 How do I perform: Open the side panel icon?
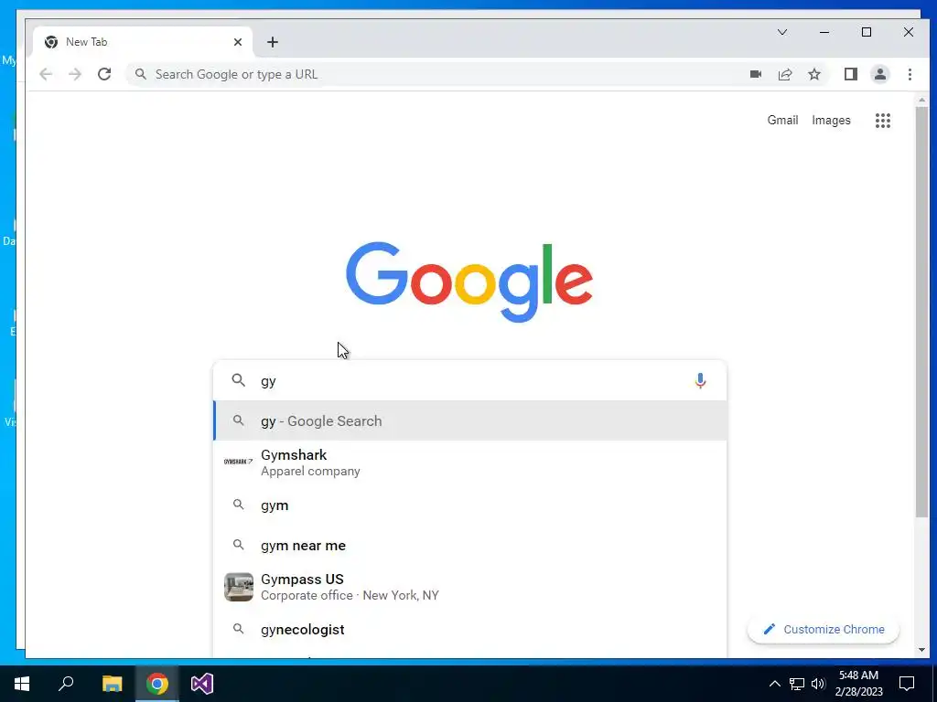(850, 74)
